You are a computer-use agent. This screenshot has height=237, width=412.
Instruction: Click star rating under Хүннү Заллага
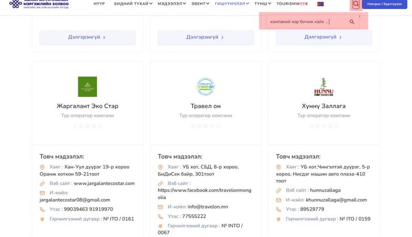pos(324,126)
